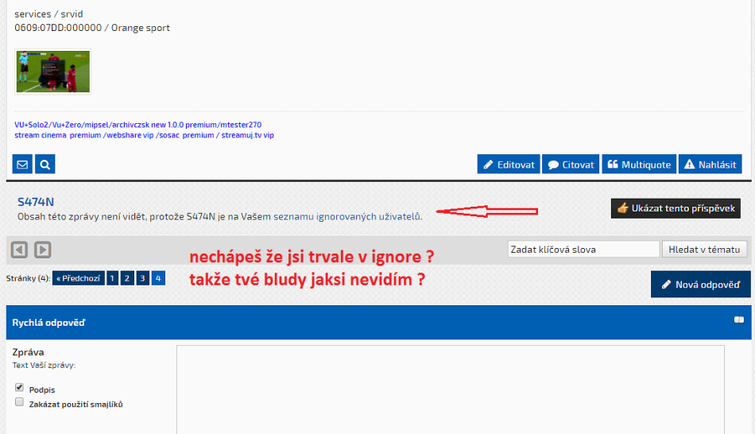Click the VU+Solo2/Vu+Zero signature line
The height and width of the screenshot is (434, 755).
137,125
